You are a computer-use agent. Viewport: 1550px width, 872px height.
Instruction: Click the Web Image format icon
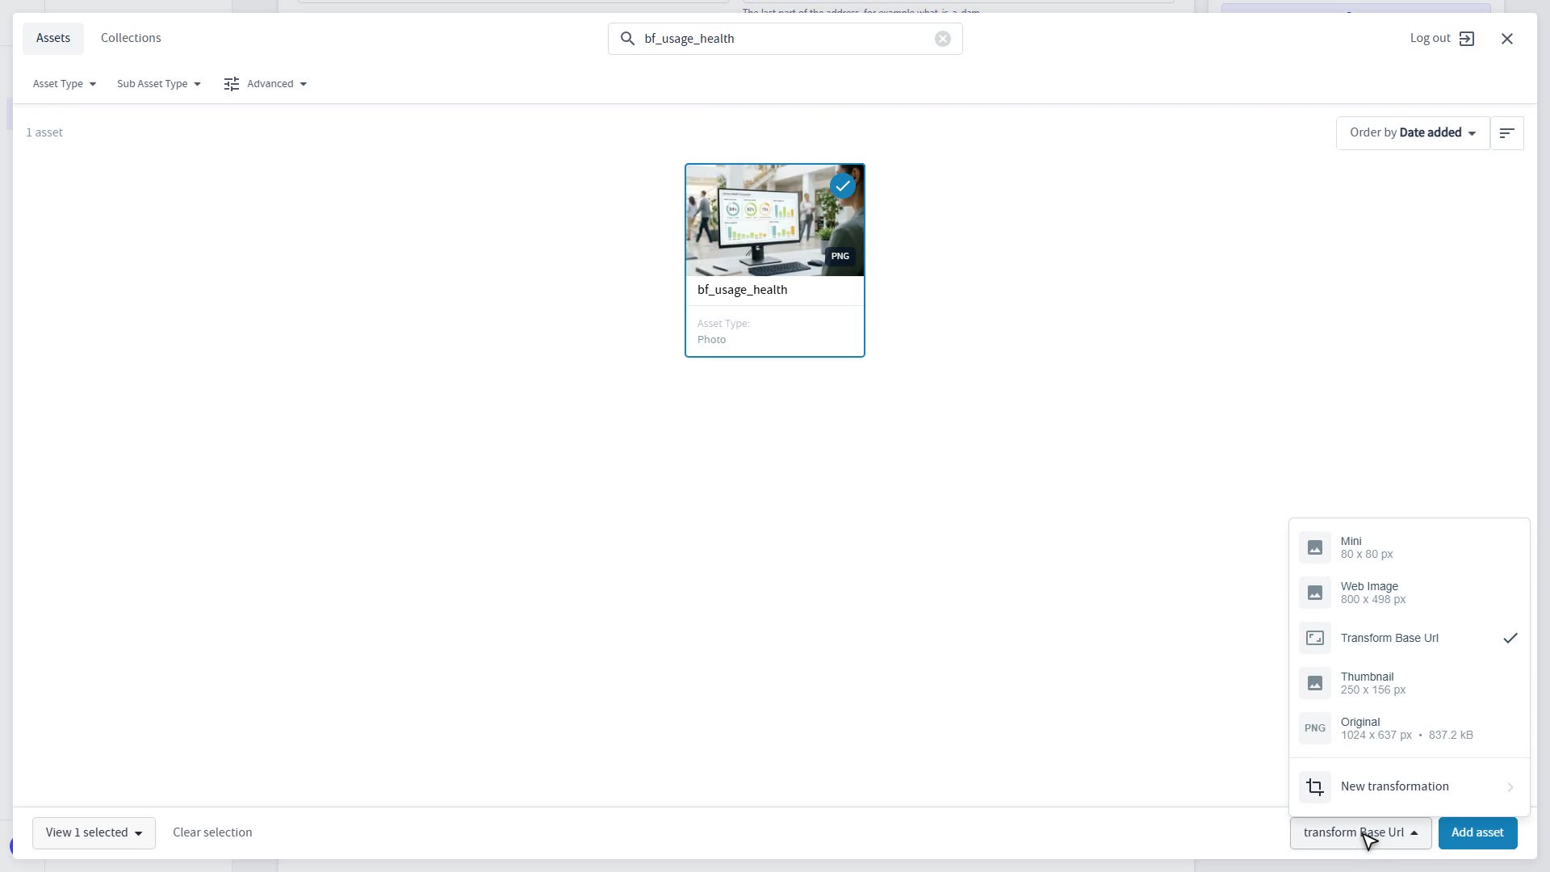(x=1314, y=593)
